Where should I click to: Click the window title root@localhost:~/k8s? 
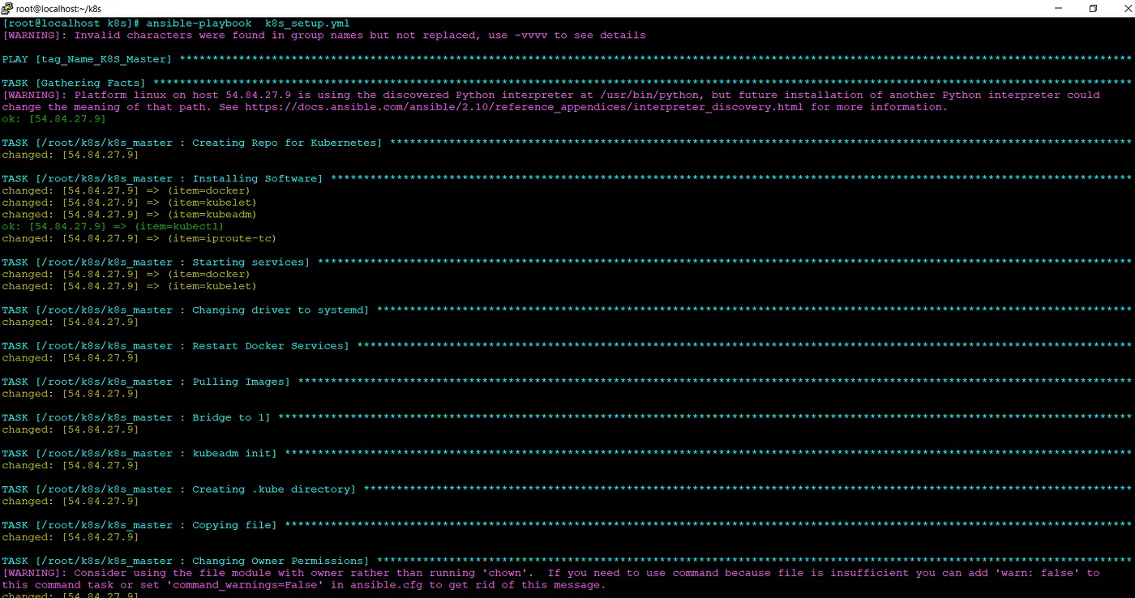pos(58,8)
